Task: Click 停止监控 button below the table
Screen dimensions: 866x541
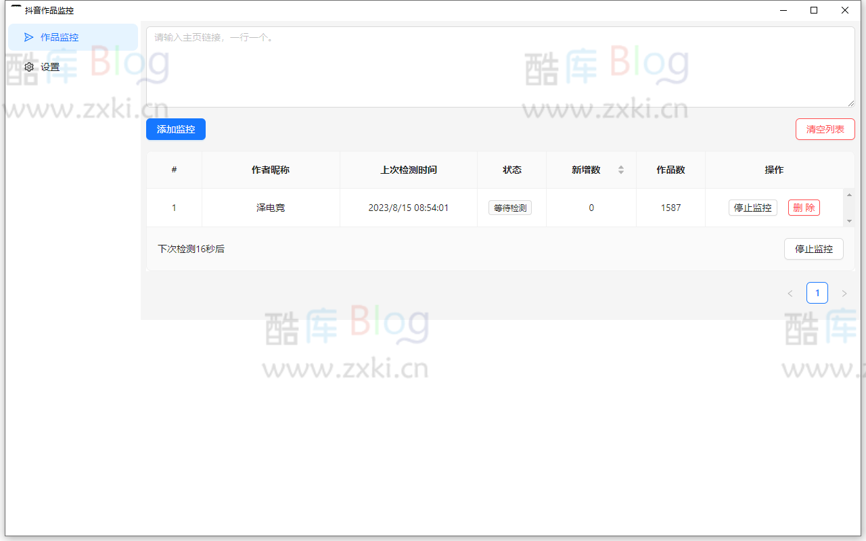Action: [813, 249]
